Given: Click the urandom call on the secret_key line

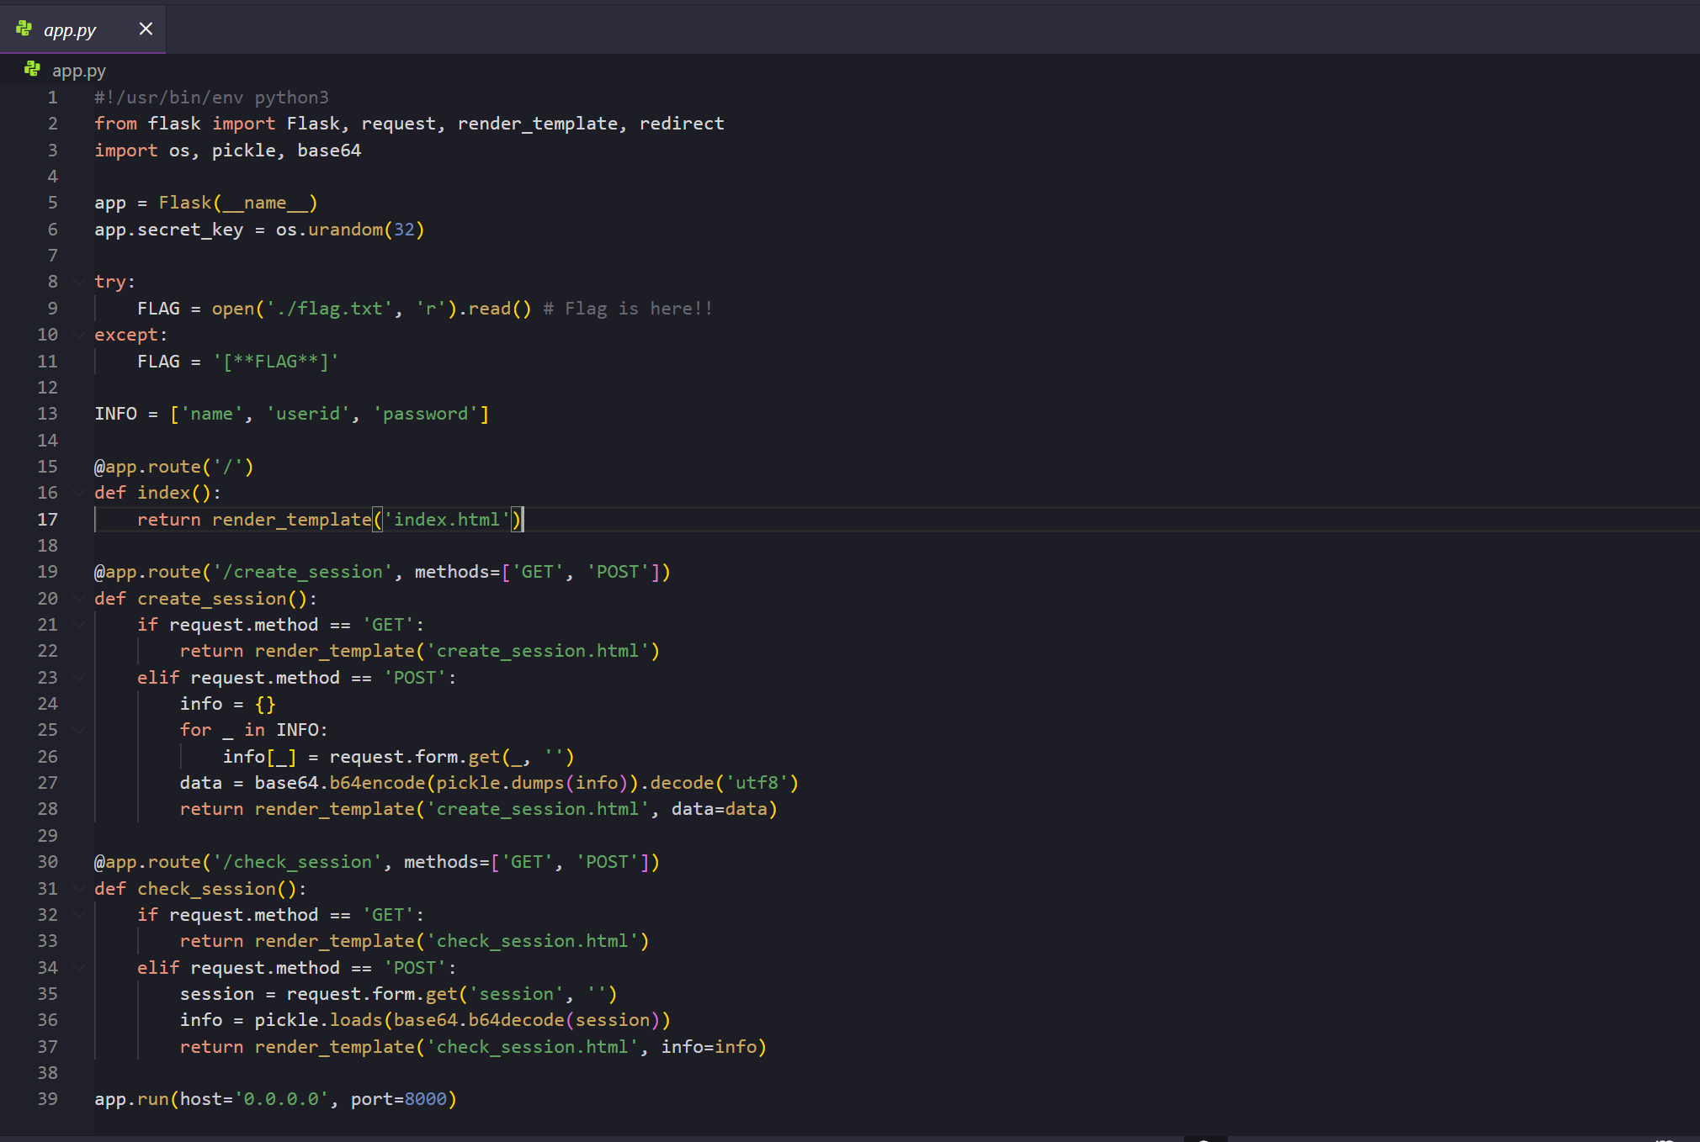Looking at the screenshot, I should 345,230.
